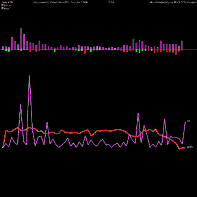Viewport: 197px width, 197px height.
Task: Select the 'Price' legend label
Action: (x=6, y=9)
